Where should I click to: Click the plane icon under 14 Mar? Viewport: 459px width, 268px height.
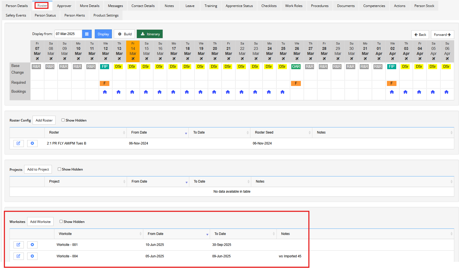tap(133, 59)
